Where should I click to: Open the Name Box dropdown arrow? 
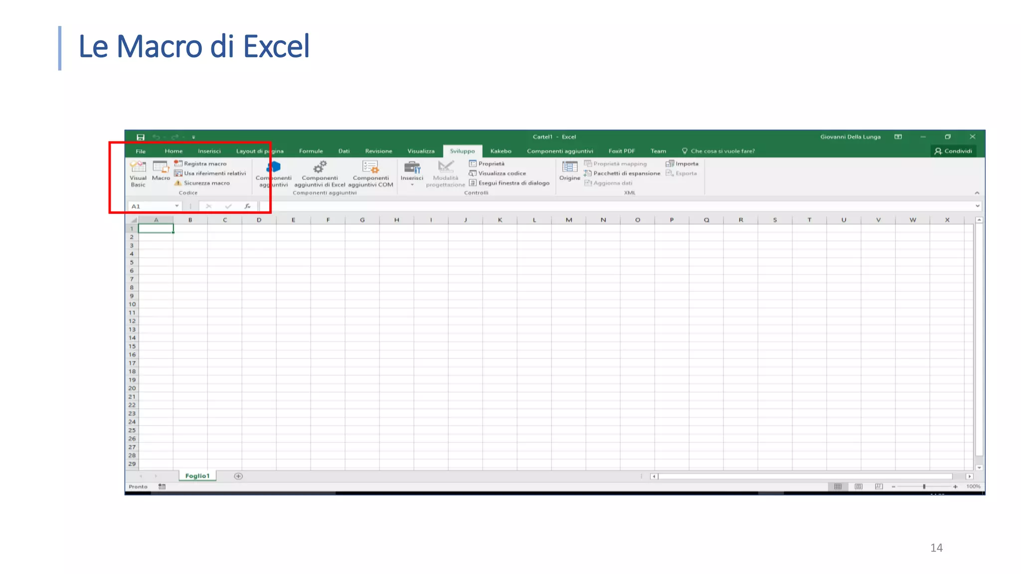pyautogui.click(x=176, y=206)
